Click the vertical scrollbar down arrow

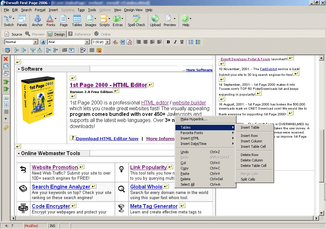tap(322, 213)
